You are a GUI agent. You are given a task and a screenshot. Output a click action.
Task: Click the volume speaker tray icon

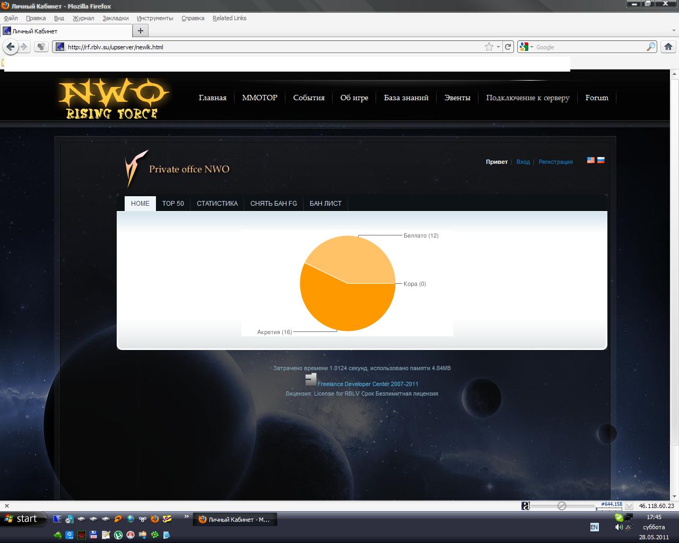[x=619, y=527]
